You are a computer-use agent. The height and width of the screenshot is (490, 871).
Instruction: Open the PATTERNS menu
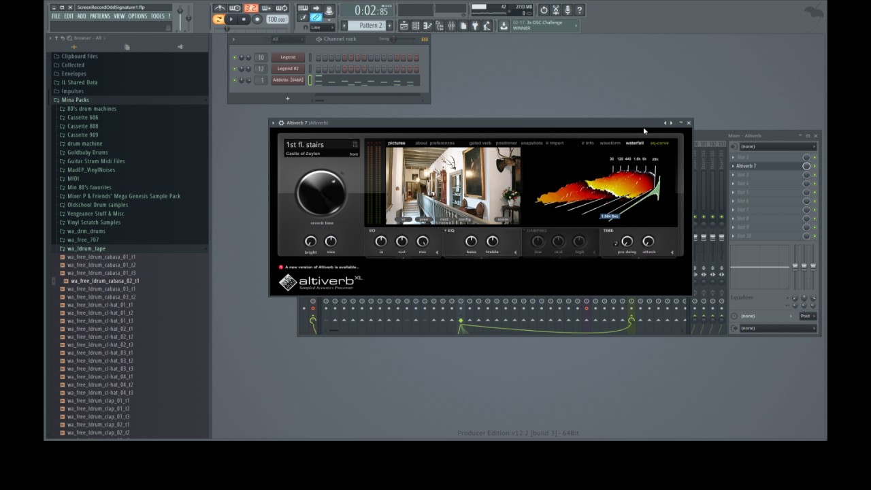[99, 16]
